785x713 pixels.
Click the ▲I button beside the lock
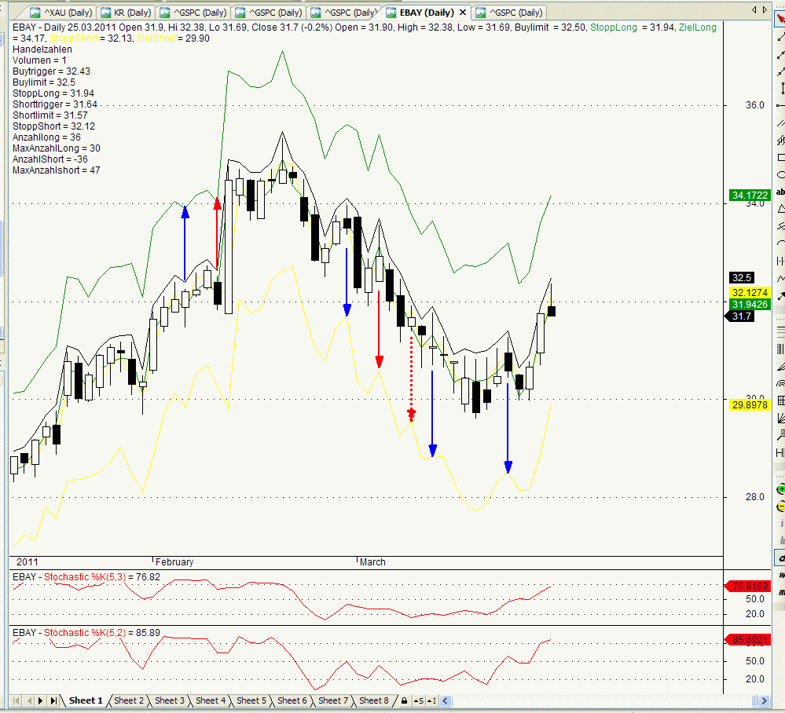pos(431,700)
